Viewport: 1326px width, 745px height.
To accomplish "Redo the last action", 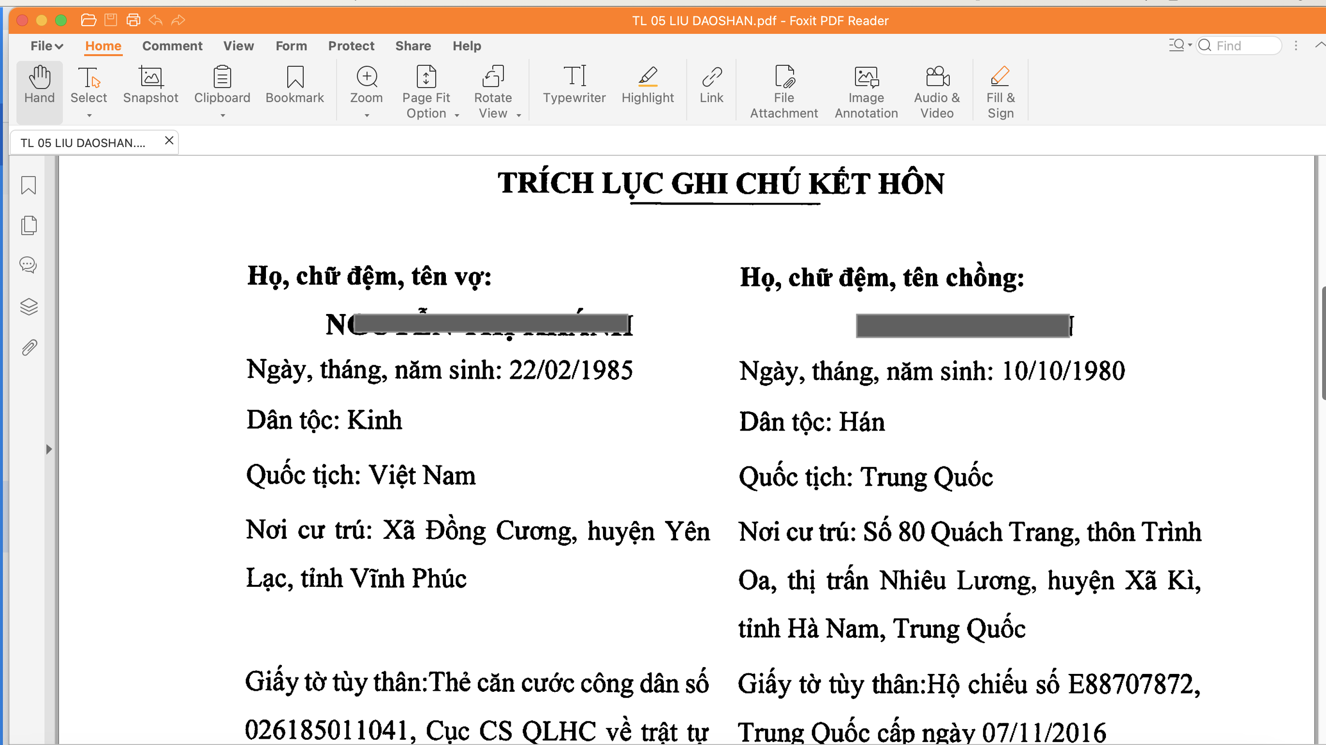I will (178, 20).
